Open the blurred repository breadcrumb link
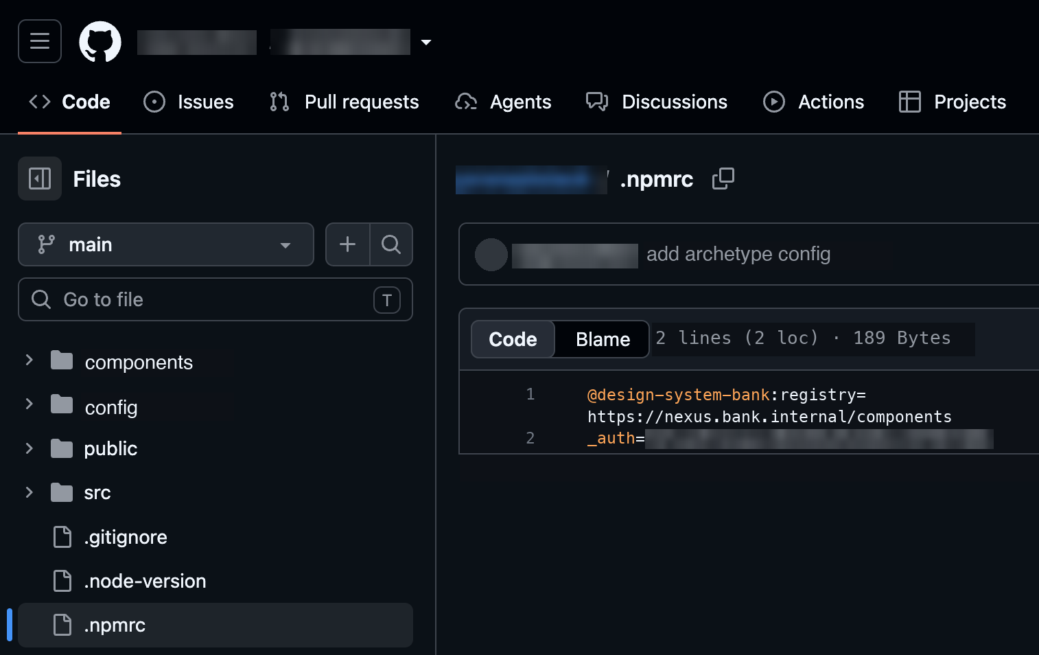The height and width of the screenshot is (655, 1039). [531, 180]
